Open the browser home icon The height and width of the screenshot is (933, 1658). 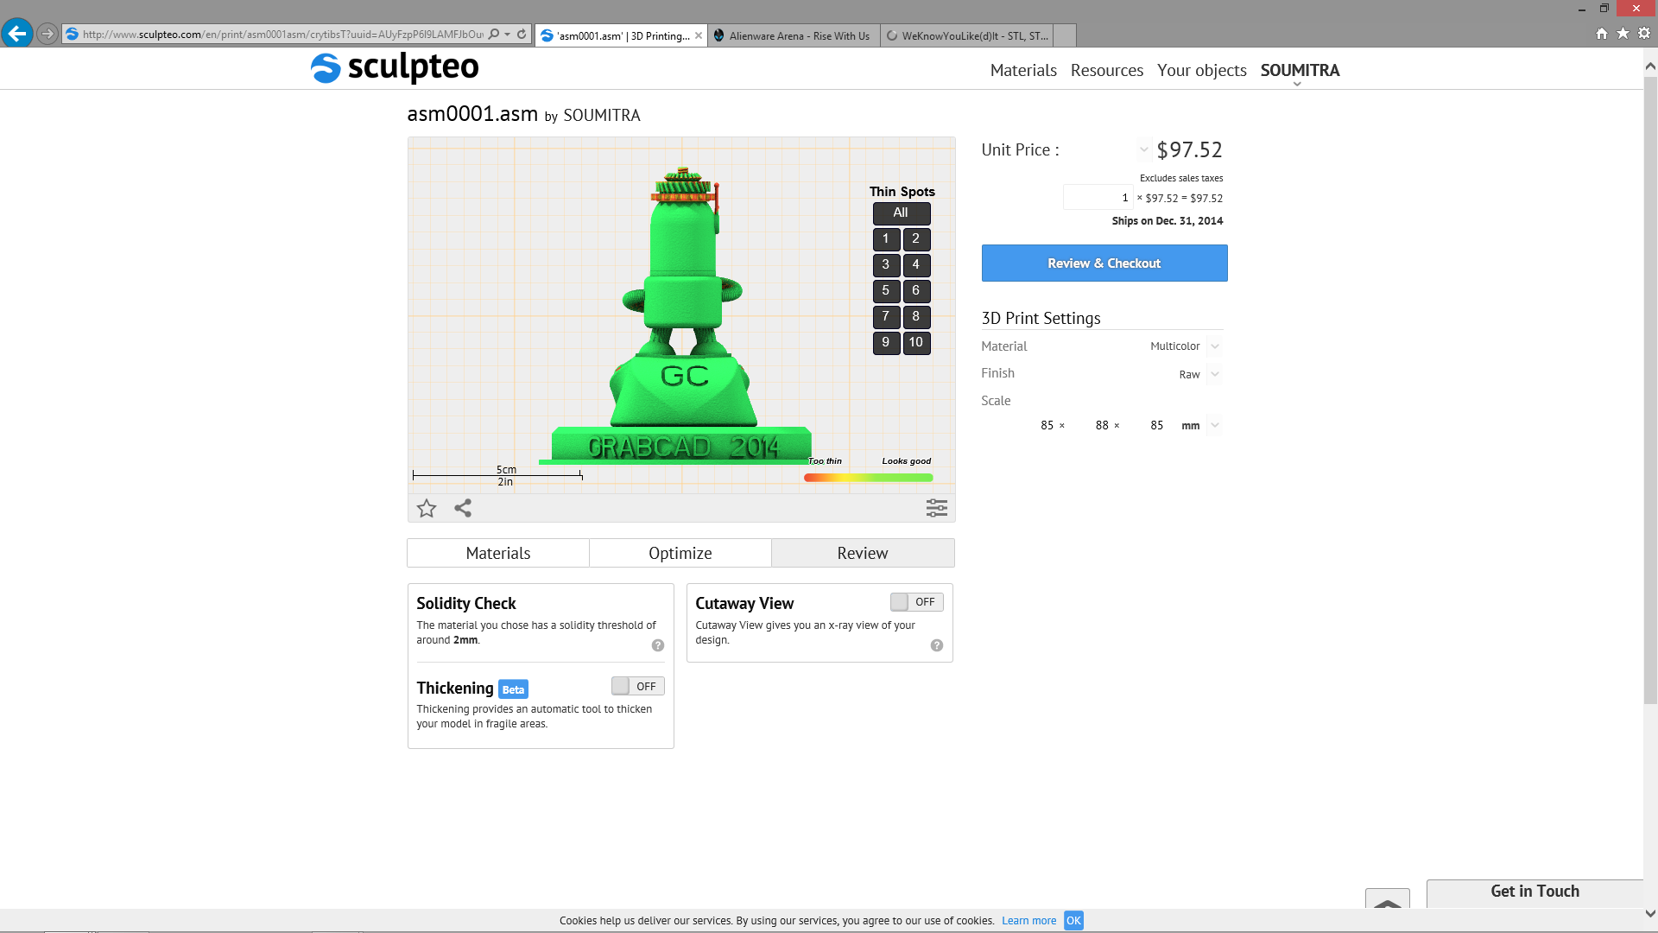coord(1602,34)
